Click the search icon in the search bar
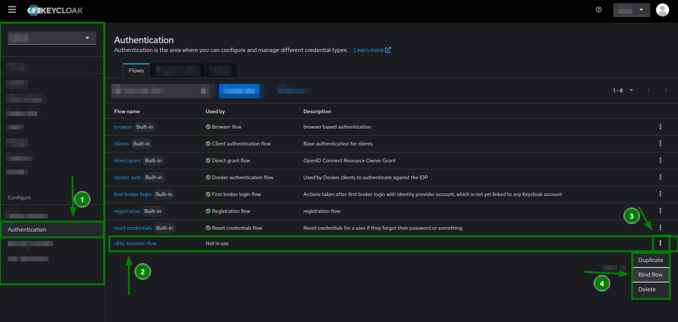Viewport: 678px width, 322px height. pyautogui.click(x=204, y=90)
